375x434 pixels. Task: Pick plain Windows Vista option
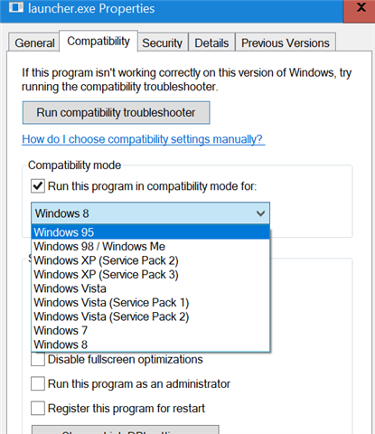click(x=150, y=288)
